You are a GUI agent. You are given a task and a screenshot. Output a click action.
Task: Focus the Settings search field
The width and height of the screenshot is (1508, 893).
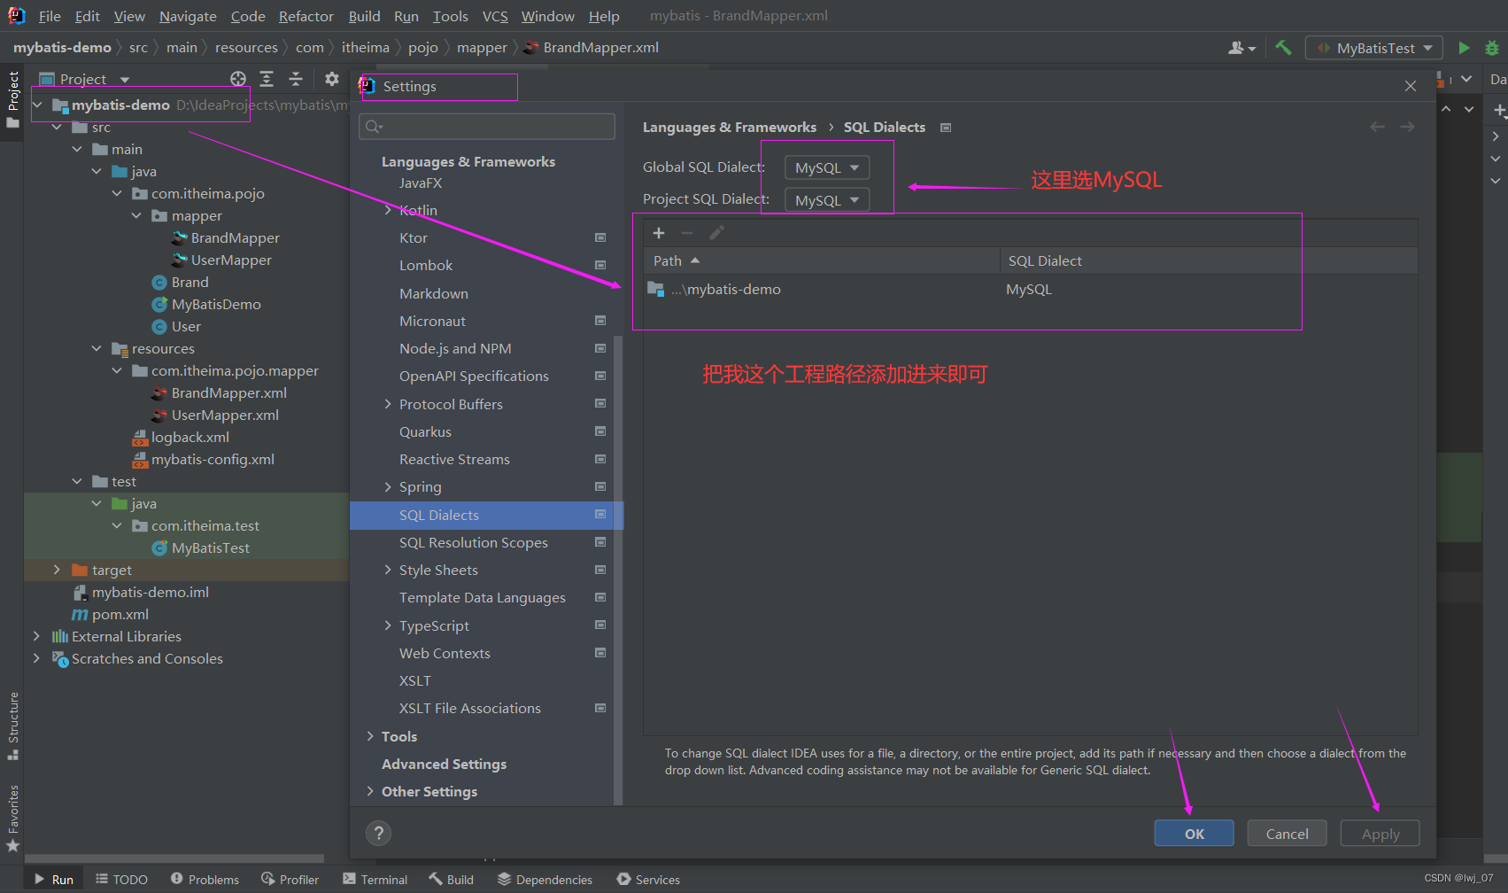click(487, 127)
